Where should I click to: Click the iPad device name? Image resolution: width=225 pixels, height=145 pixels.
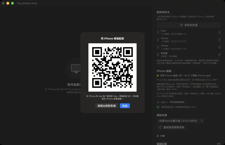pyautogui.click(x=163, y=31)
